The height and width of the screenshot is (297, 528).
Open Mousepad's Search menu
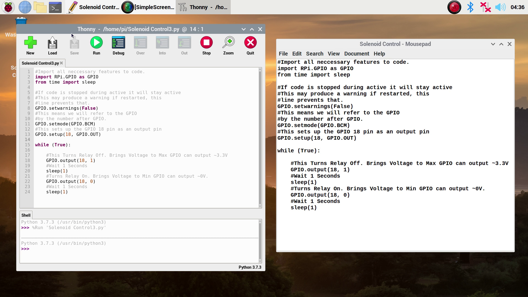(x=315, y=54)
